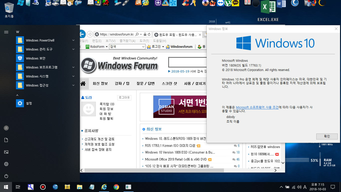Click the user account icon in Start menu
This screenshot has width=341, height=192.
click(x=6, y=128)
